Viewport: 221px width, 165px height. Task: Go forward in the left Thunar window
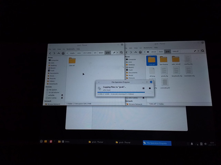coord(54,53)
